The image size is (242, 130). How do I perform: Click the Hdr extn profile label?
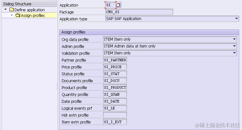coord(75,115)
